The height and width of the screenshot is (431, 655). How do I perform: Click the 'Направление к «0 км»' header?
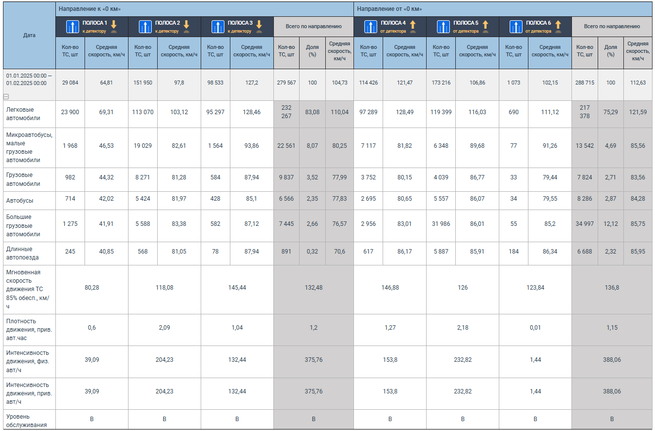click(x=205, y=9)
